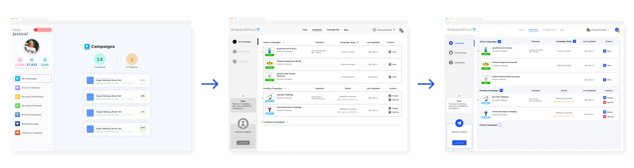Click the teal Points icon above 2300
The image size is (634, 168).
45,60
